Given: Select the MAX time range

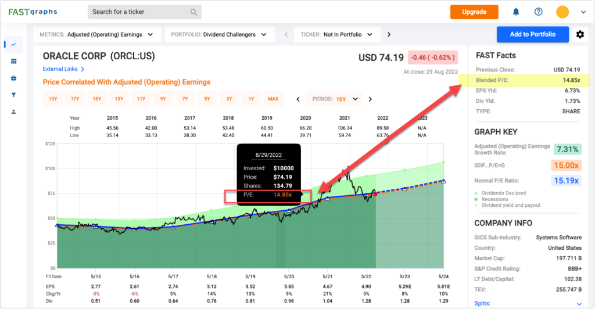Looking at the screenshot, I should (x=273, y=99).
